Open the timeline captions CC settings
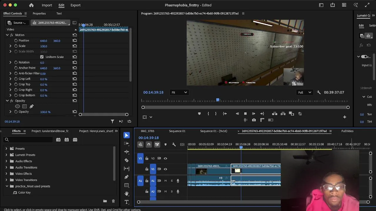The image size is (376, 211). pyautogui.click(x=182, y=144)
